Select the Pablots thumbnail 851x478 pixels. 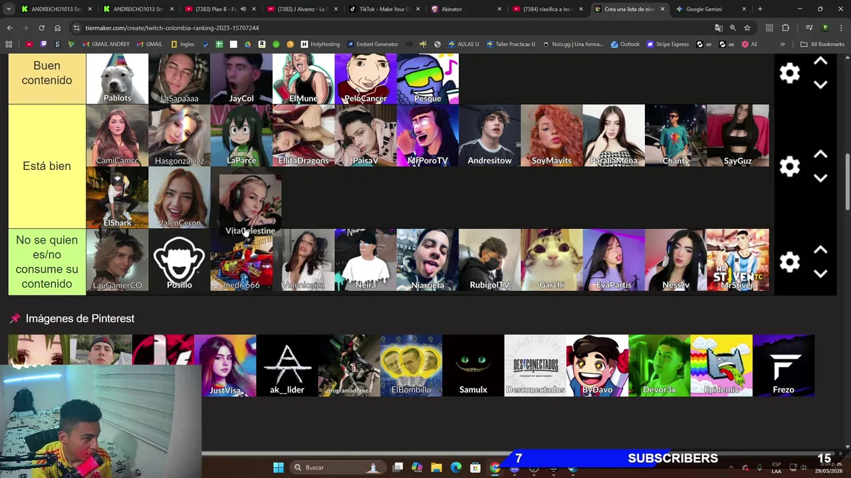click(117, 78)
